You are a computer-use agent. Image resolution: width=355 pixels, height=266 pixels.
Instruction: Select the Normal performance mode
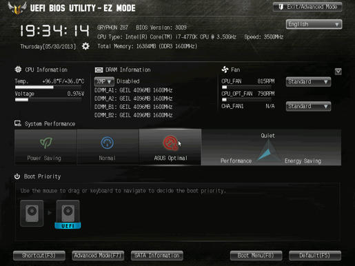click(108, 147)
